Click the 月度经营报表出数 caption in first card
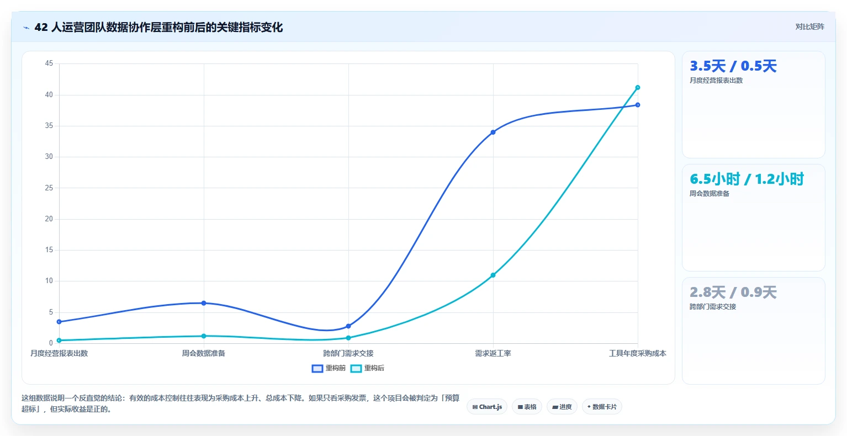The height and width of the screenshot is (436, 847). pyautogui.click(x=716, y=81)
